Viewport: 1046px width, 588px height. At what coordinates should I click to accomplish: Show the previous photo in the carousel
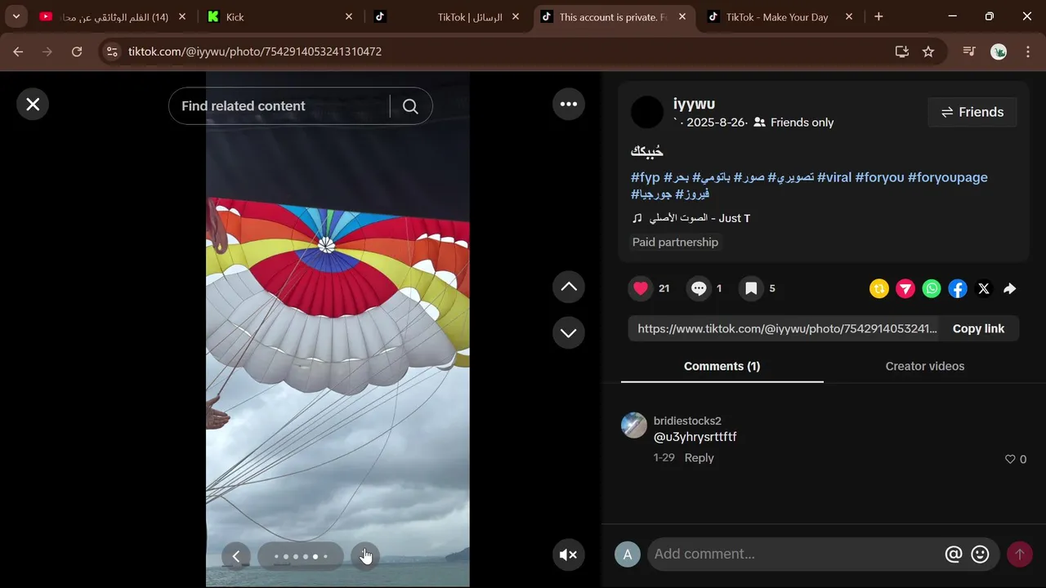[x=236, y=556]
